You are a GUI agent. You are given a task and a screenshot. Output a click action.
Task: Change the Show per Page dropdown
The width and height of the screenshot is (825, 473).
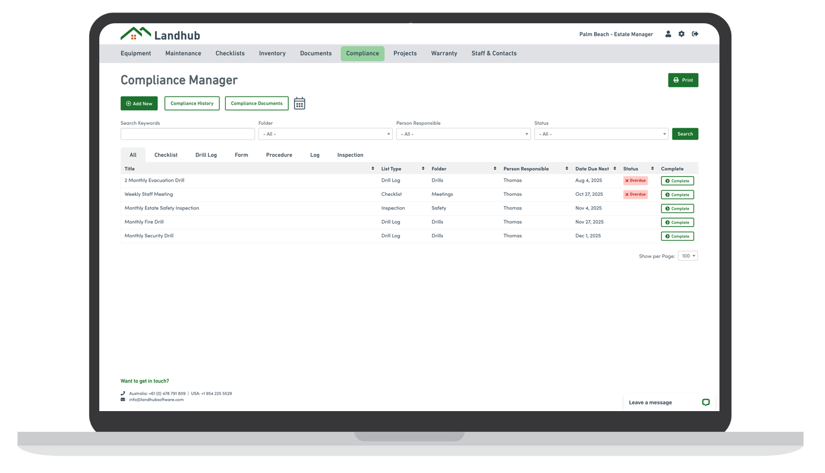click(x=688, y=256)
